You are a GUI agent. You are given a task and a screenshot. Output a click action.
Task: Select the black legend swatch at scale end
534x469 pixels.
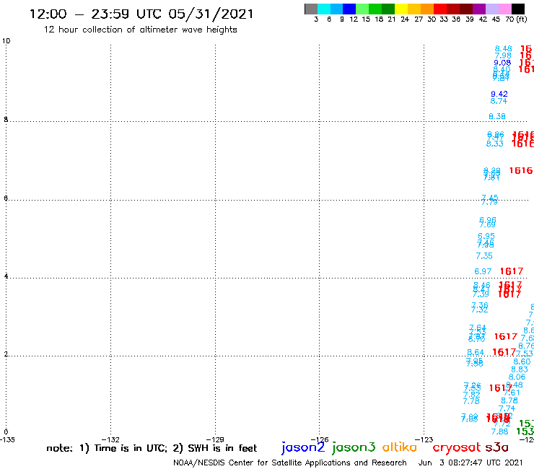(x=518, y=9)
